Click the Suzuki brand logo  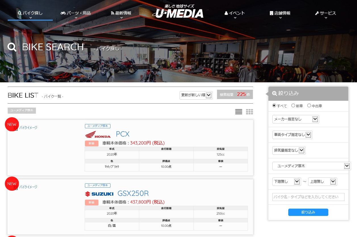pos(99,194)
